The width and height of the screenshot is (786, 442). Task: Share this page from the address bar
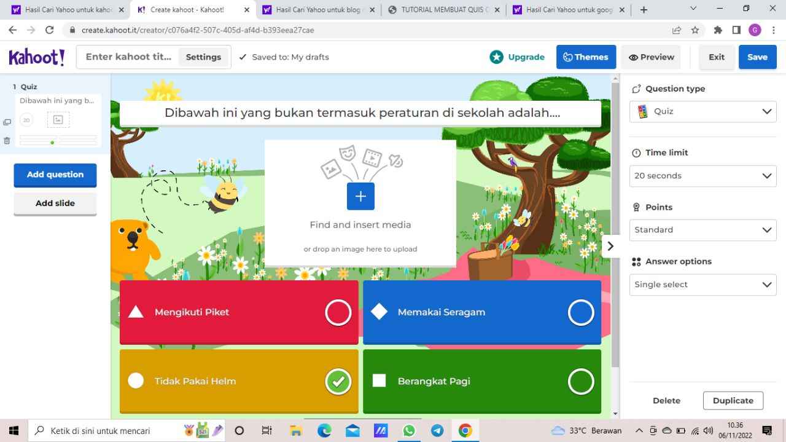[x=677, y=30]
